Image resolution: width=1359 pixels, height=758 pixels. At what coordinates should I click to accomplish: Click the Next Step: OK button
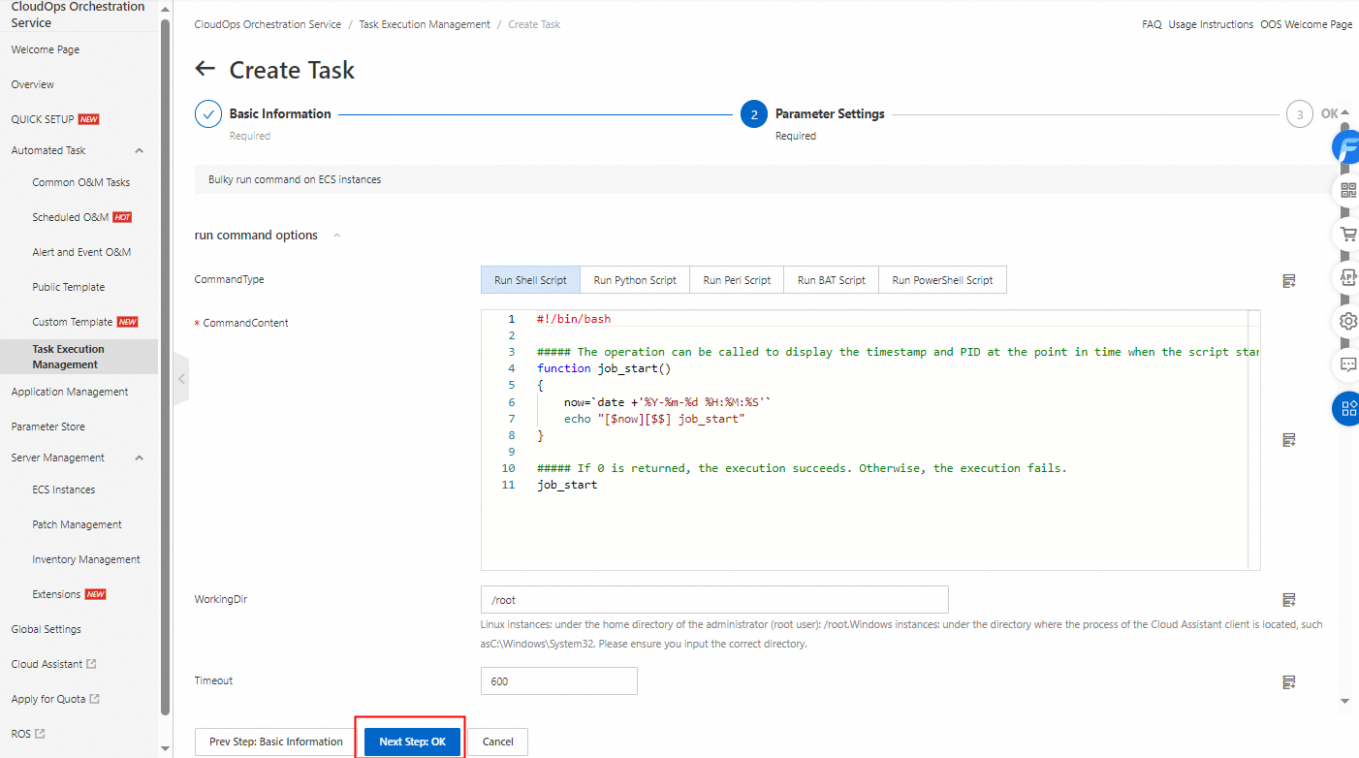click(412, 742)
